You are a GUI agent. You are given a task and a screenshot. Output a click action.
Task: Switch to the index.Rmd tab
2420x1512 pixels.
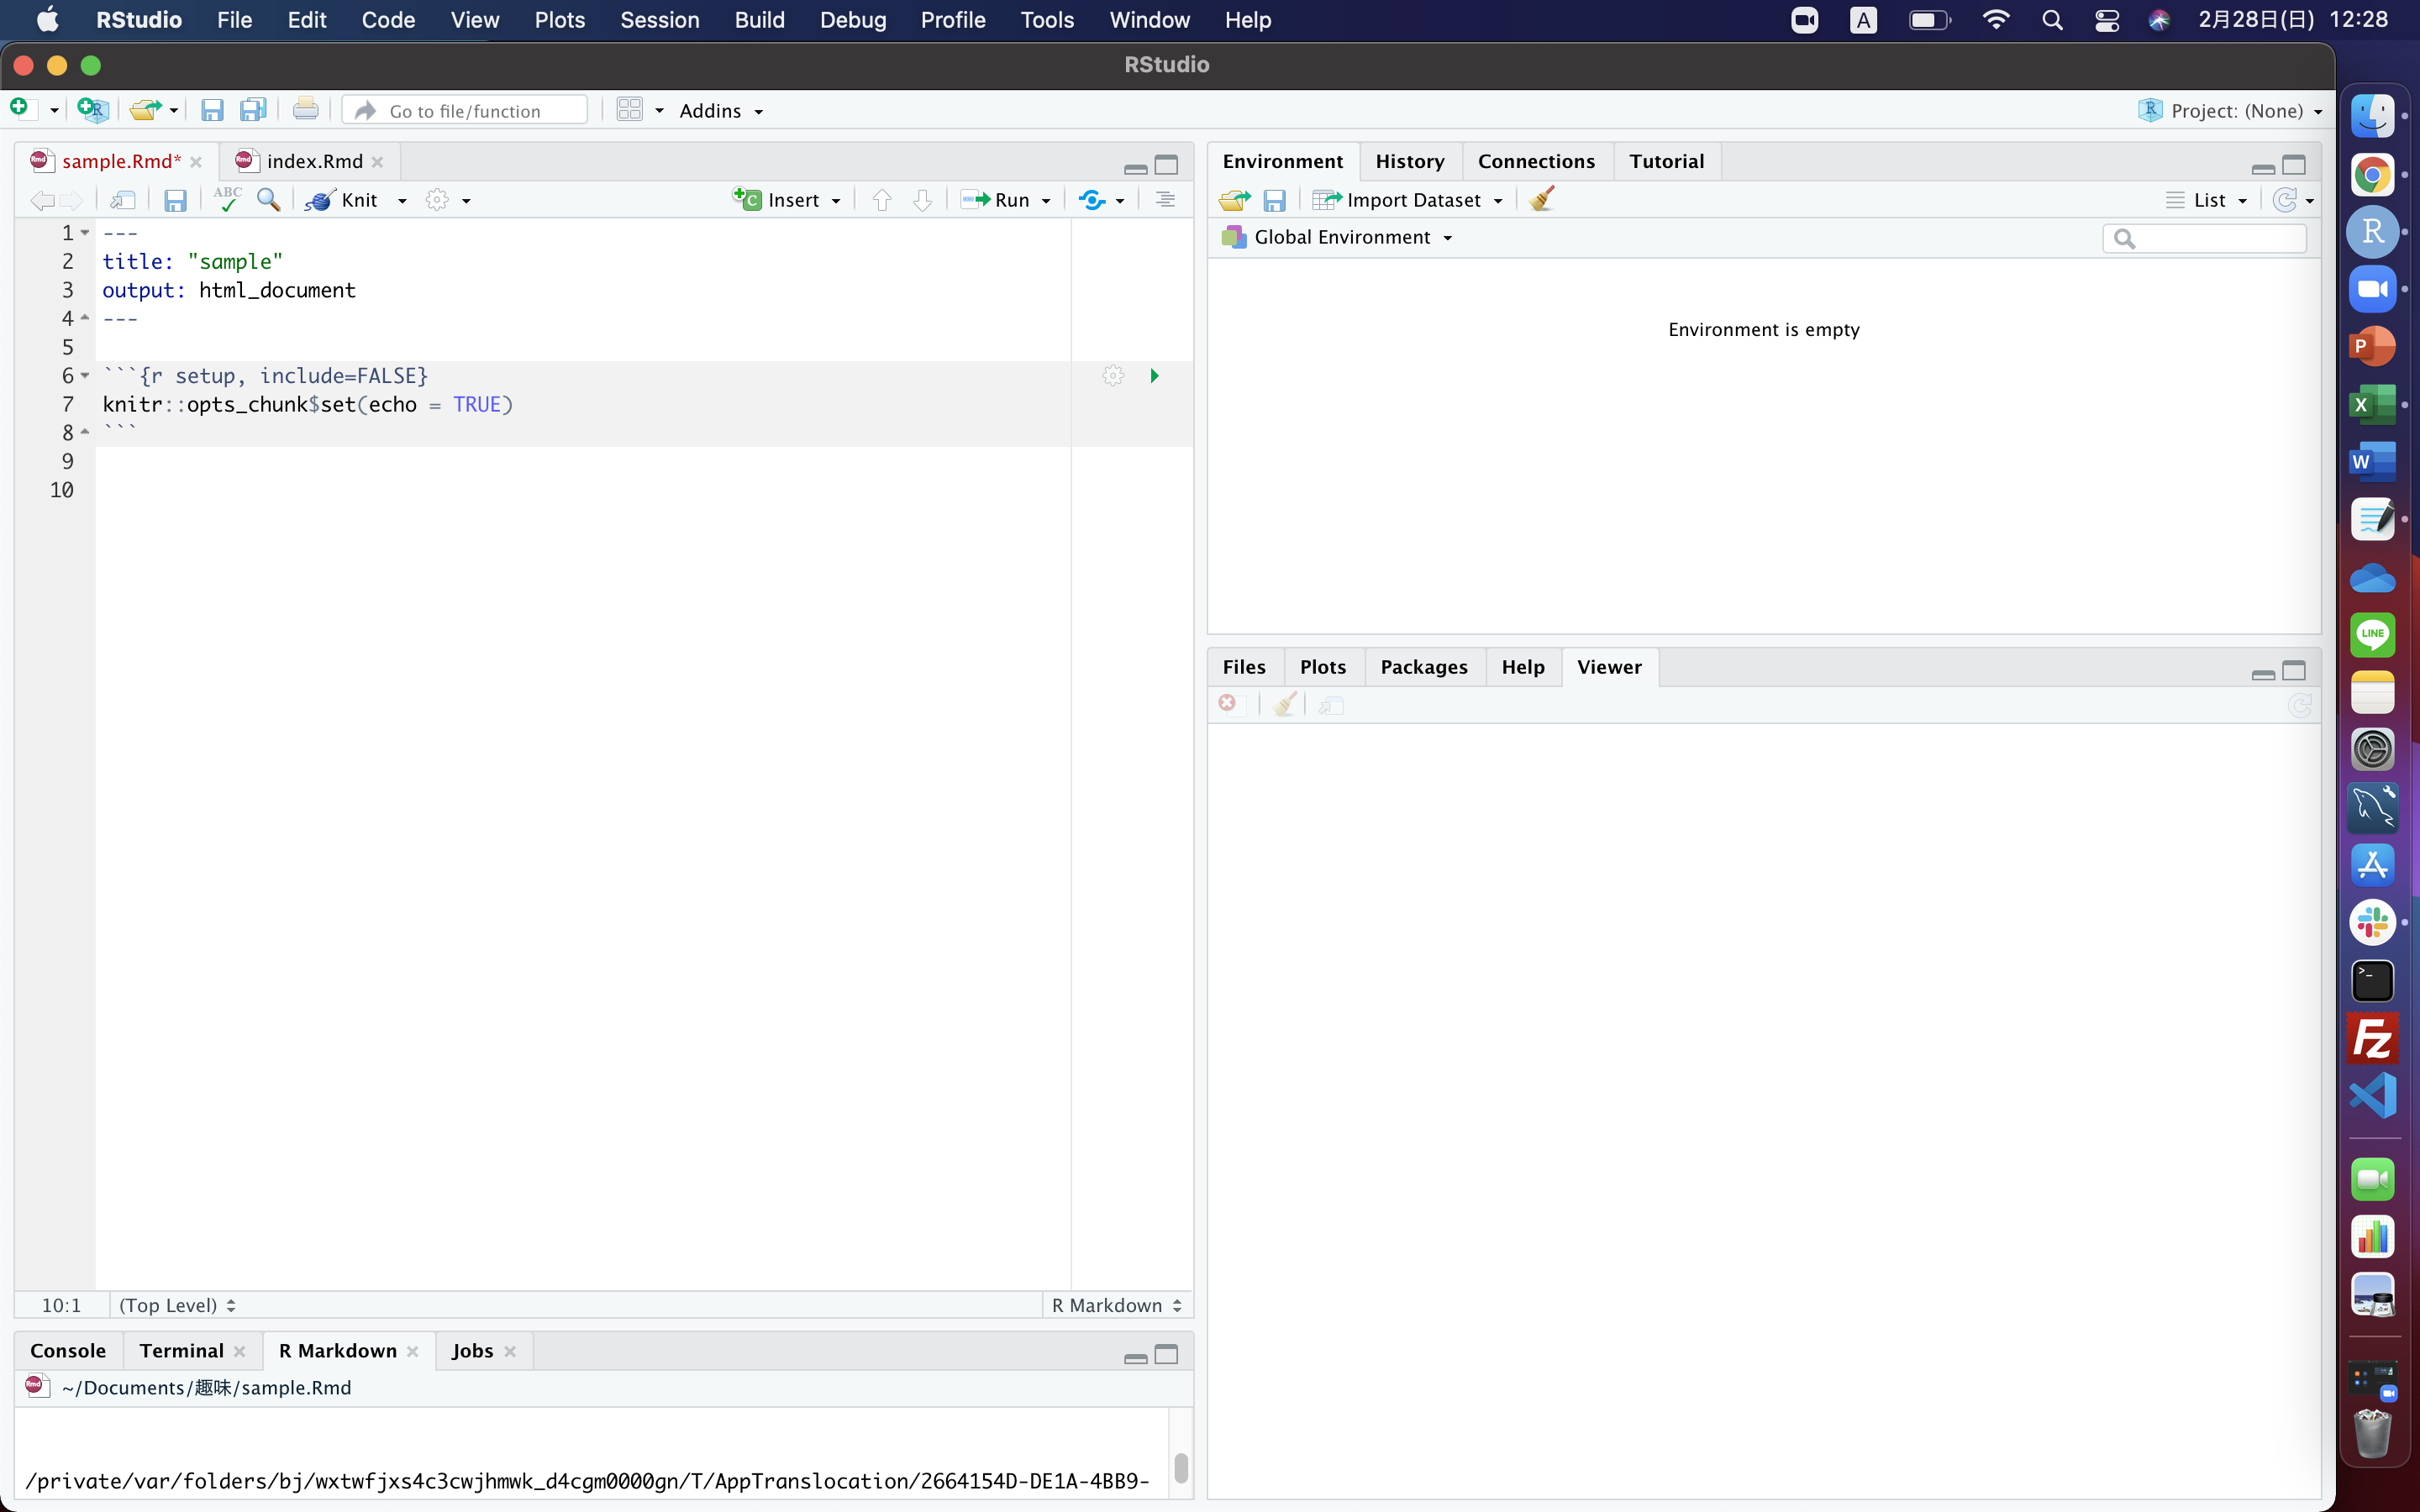coord(314,161)
